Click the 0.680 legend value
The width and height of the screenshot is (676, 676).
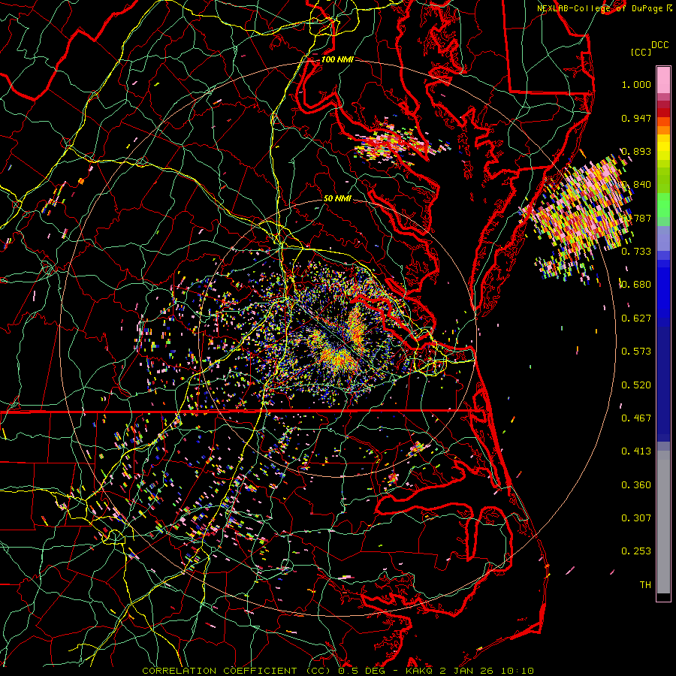point(636,285)
